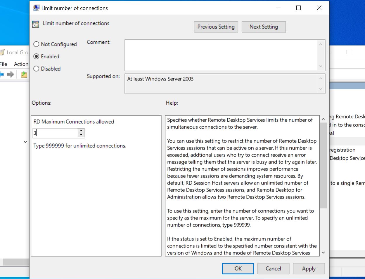Click inside the RD Maximum Connections field
The image size is (365, 279).
pyautogui.click(x=56, y=133)
